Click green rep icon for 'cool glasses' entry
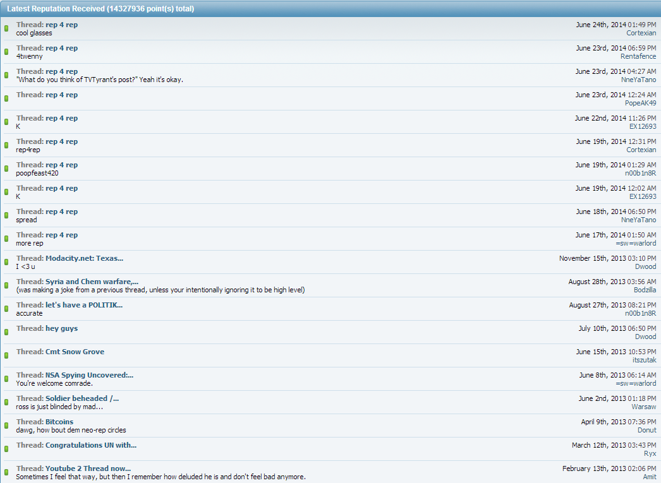Image resolution: width=661 pixels, height=483 pixels. coord(6,28)
